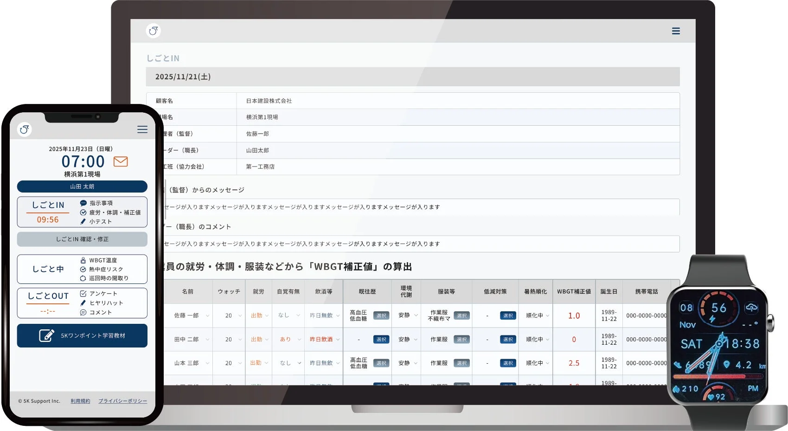Open the 利用規約 link

81,400
